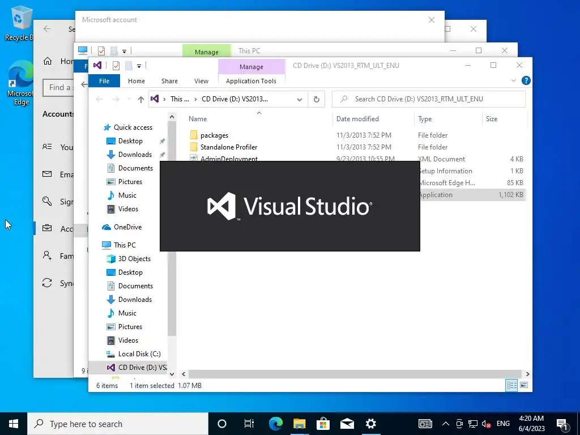Viewport: 580px width, 435px height.
Task: Select the Application Tools tab
Action: click(x=251, y=81)
